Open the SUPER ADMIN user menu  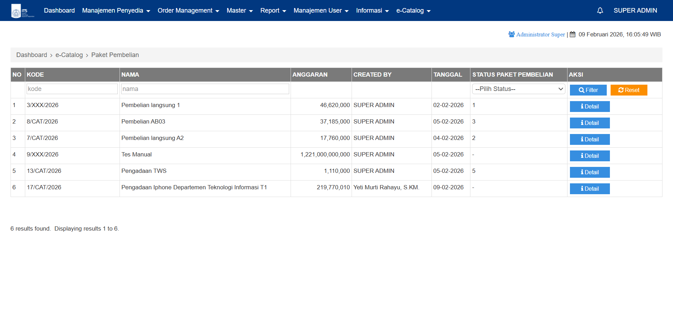pos(635,10)
